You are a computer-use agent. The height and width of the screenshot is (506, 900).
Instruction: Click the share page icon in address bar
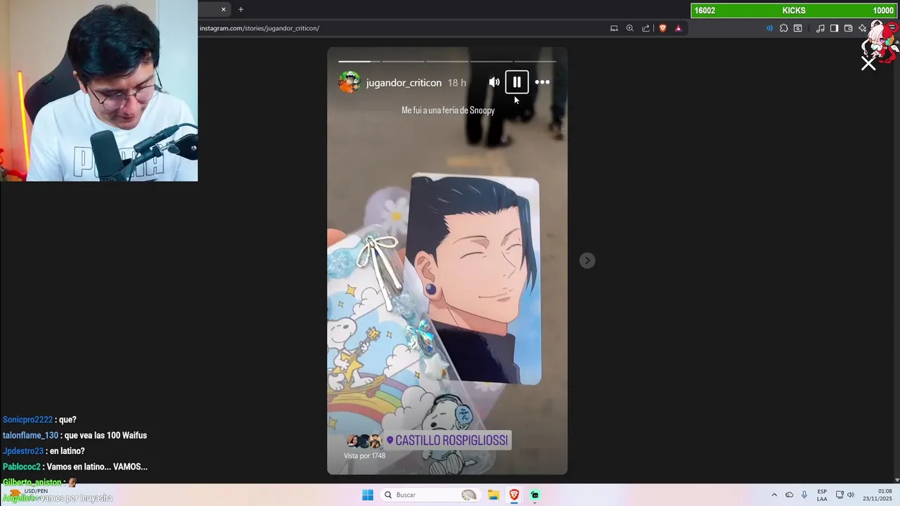tap(645, 28)
